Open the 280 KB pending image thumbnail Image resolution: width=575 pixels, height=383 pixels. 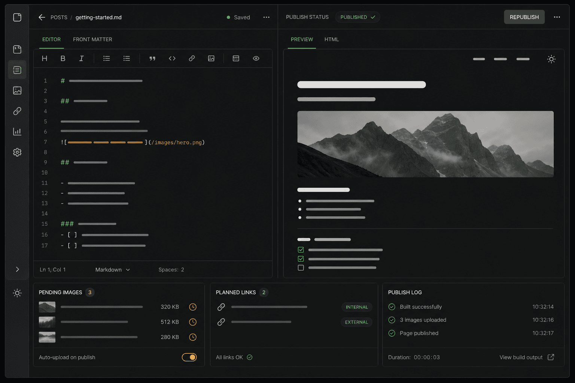(47, 337)
